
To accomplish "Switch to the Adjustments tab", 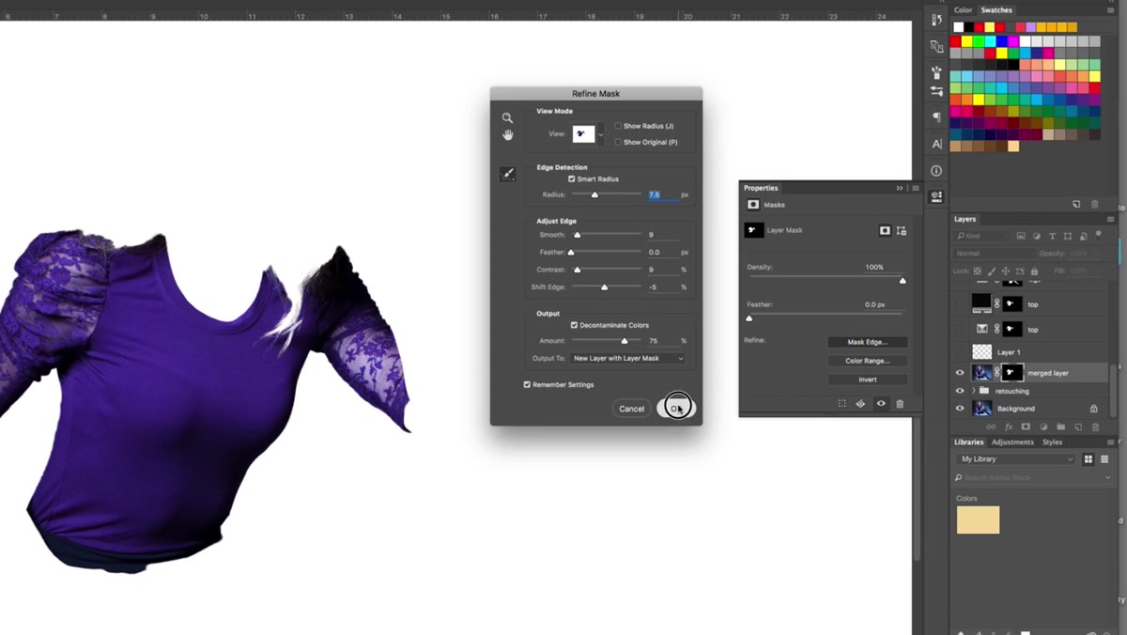I will [1012, 441].
